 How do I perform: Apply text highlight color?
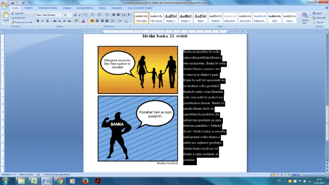point(76,21)
